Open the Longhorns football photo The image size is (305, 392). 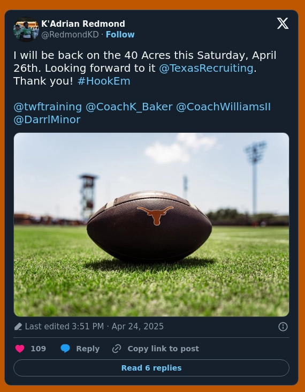151,224
